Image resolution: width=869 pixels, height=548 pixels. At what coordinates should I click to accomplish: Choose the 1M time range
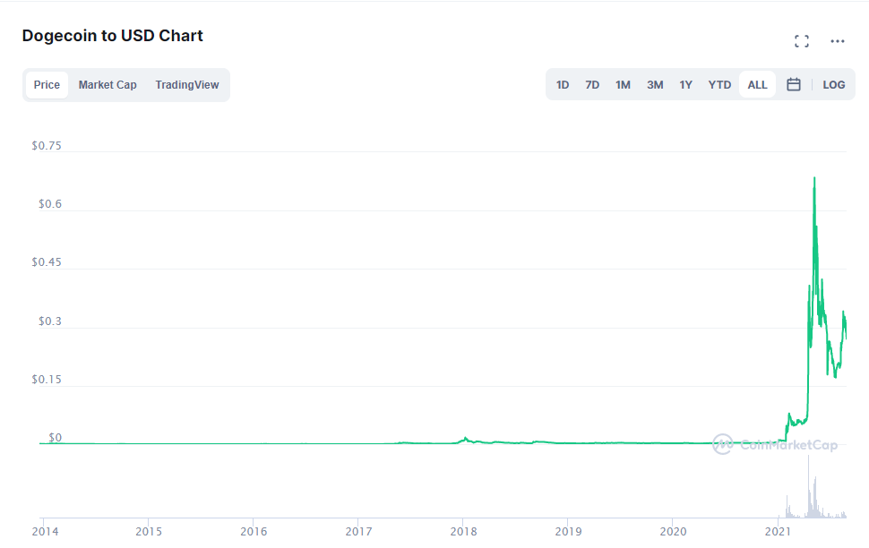click(x=623, y=85)
